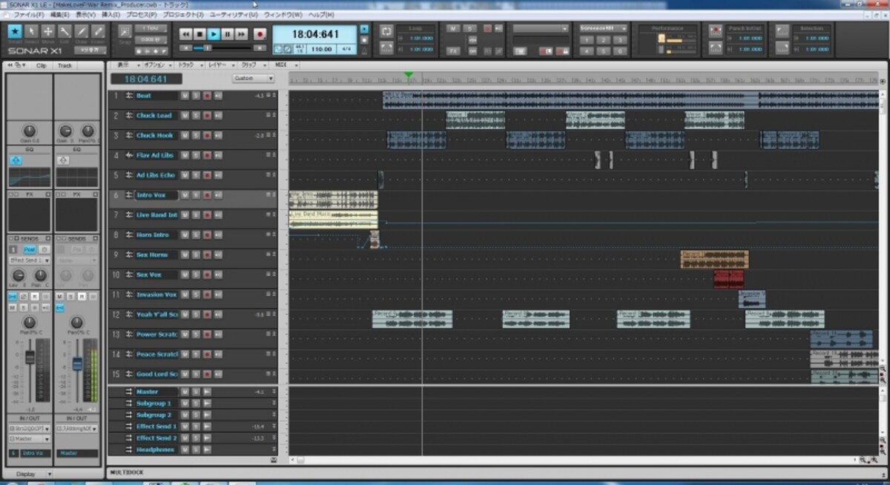Solo the Chuck Hook track
The height and width of the screenshot is (485, 890).
[x=196, y=136]
